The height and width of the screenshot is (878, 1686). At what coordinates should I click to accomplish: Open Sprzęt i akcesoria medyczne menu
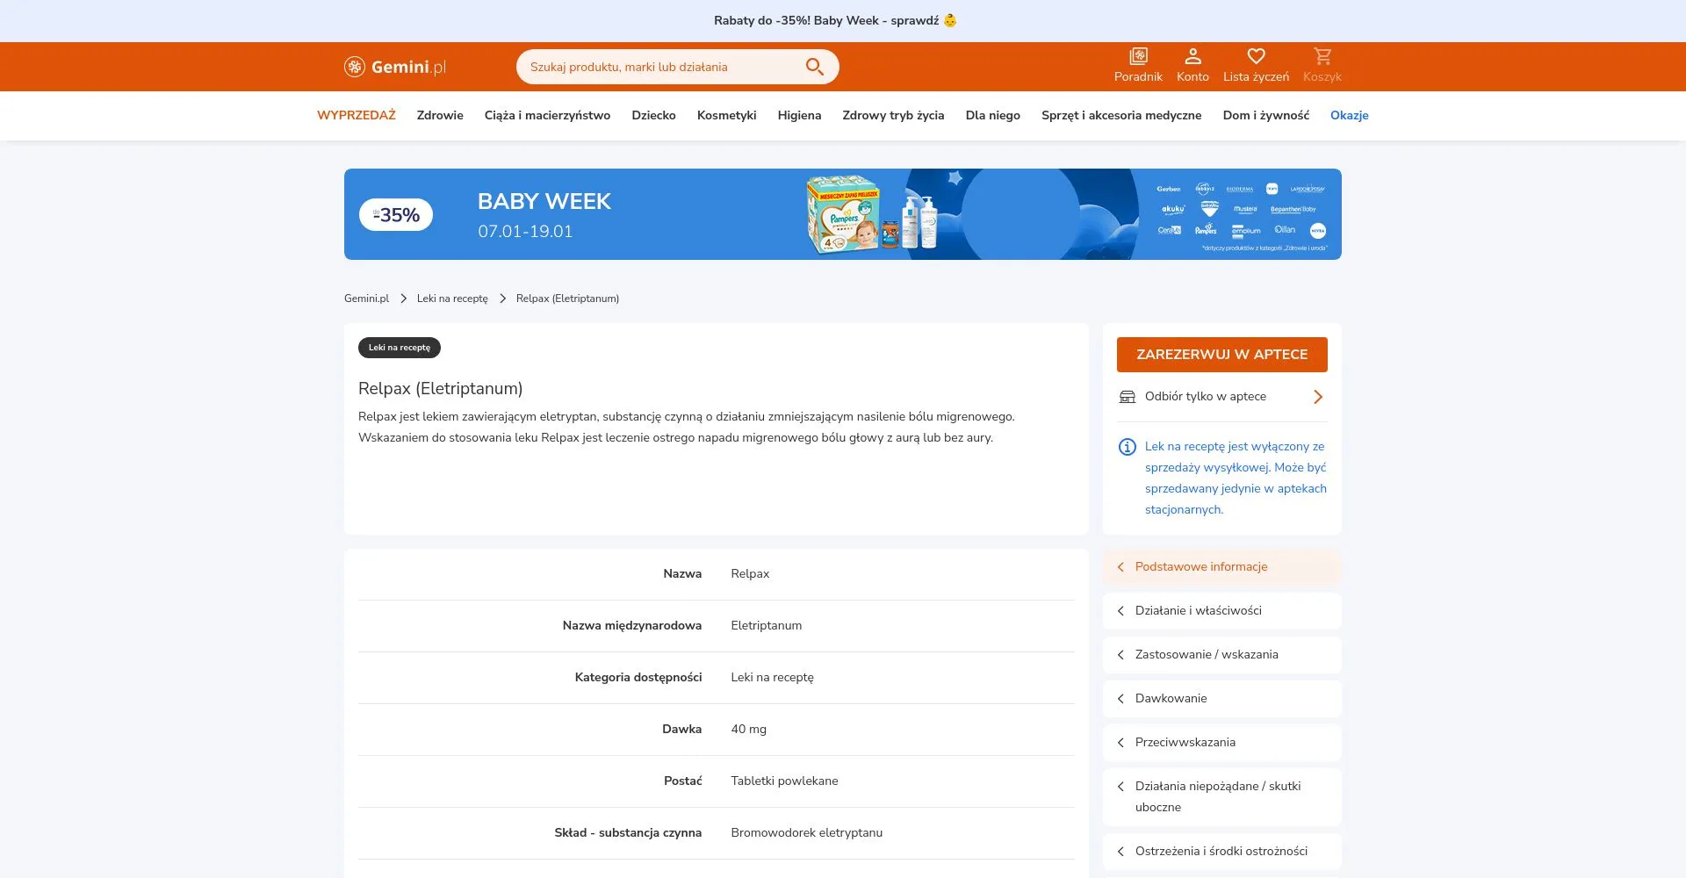(1121, 115)
